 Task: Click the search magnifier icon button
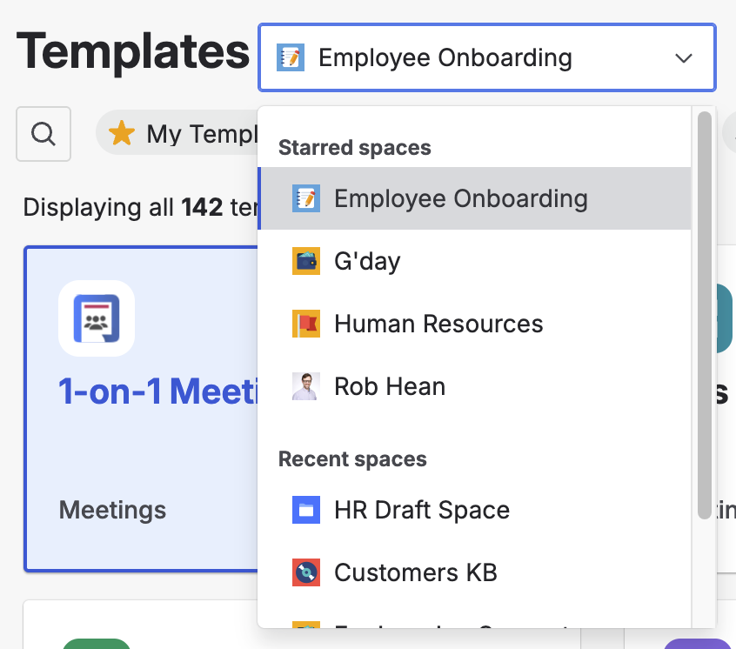[43, 134]
